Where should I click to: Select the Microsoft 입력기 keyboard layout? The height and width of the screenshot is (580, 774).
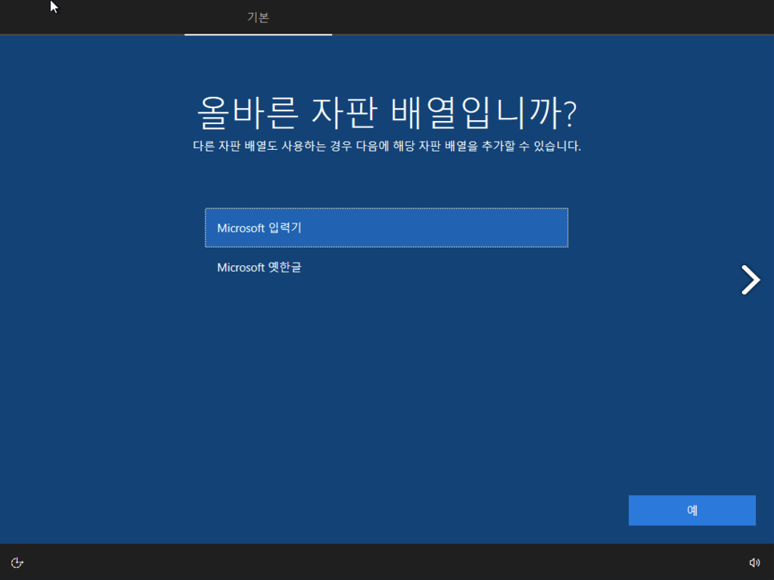[x=387, y=228]
